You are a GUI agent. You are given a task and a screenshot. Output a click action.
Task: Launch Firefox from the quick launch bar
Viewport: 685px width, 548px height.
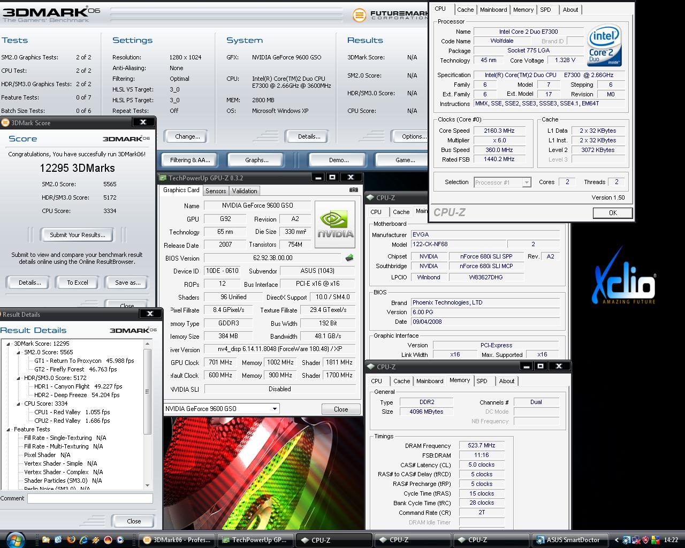point(71,540)
